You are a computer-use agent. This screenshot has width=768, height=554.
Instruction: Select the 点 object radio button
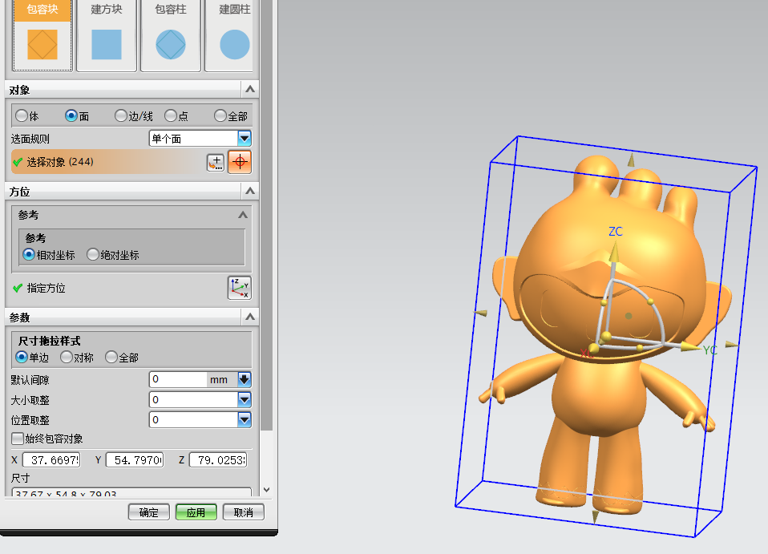171,116
